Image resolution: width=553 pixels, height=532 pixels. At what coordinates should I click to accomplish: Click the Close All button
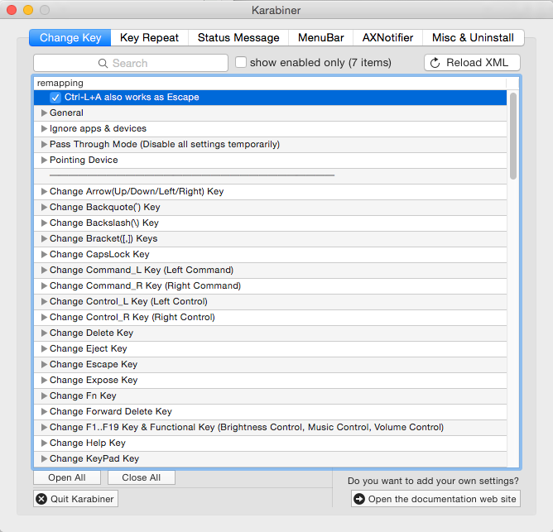[141, 477]
